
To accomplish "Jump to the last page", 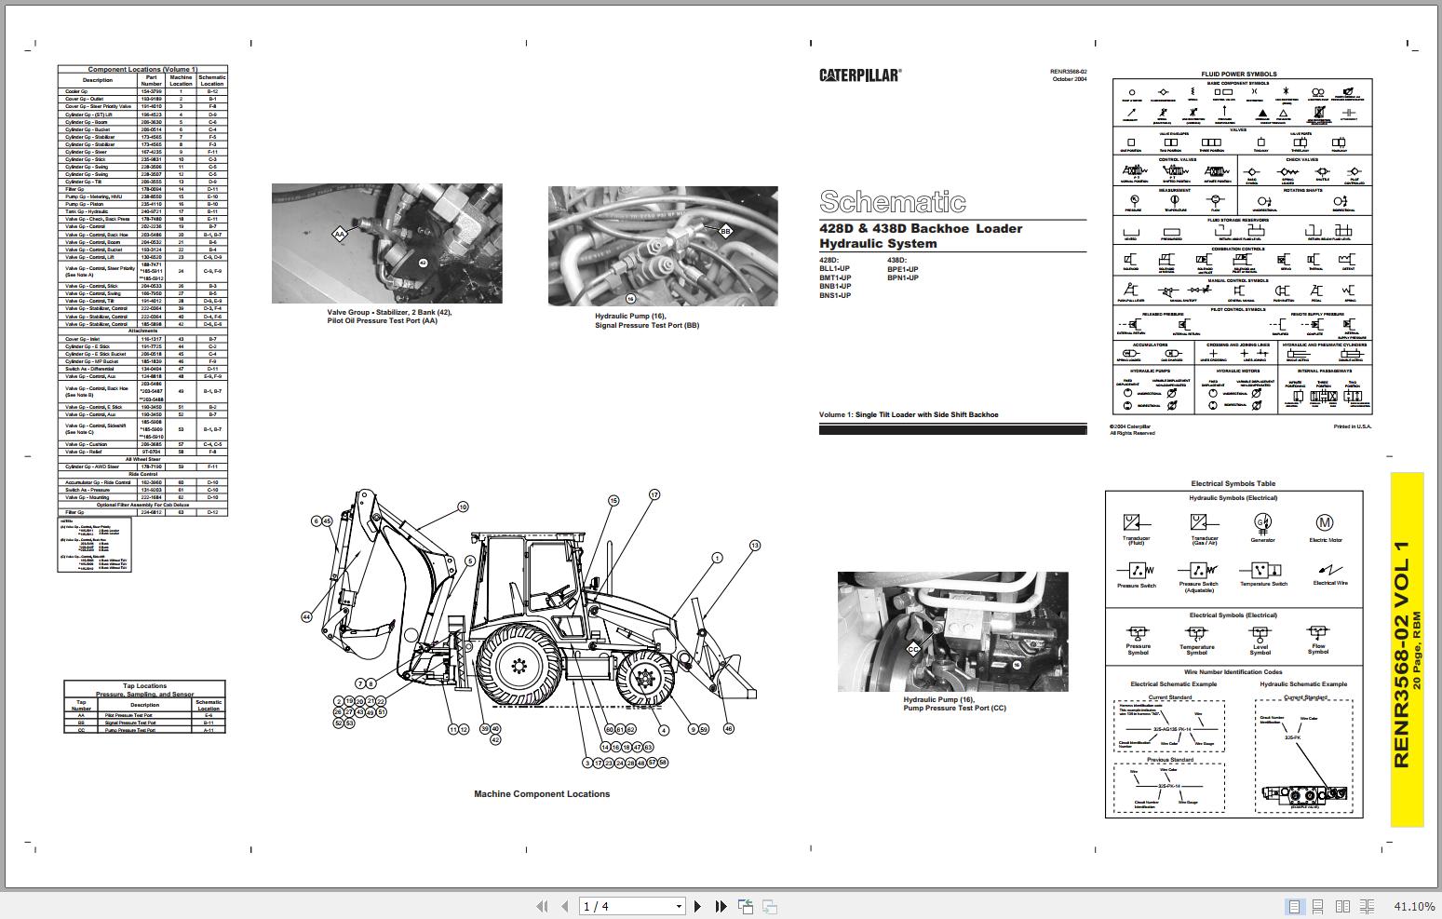I will 720,905.
